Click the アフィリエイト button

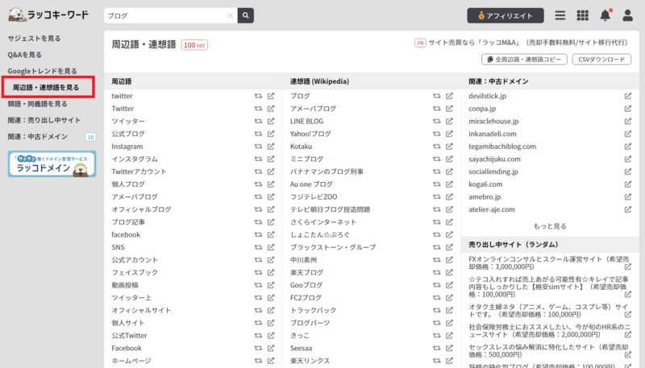pos(506,15)
